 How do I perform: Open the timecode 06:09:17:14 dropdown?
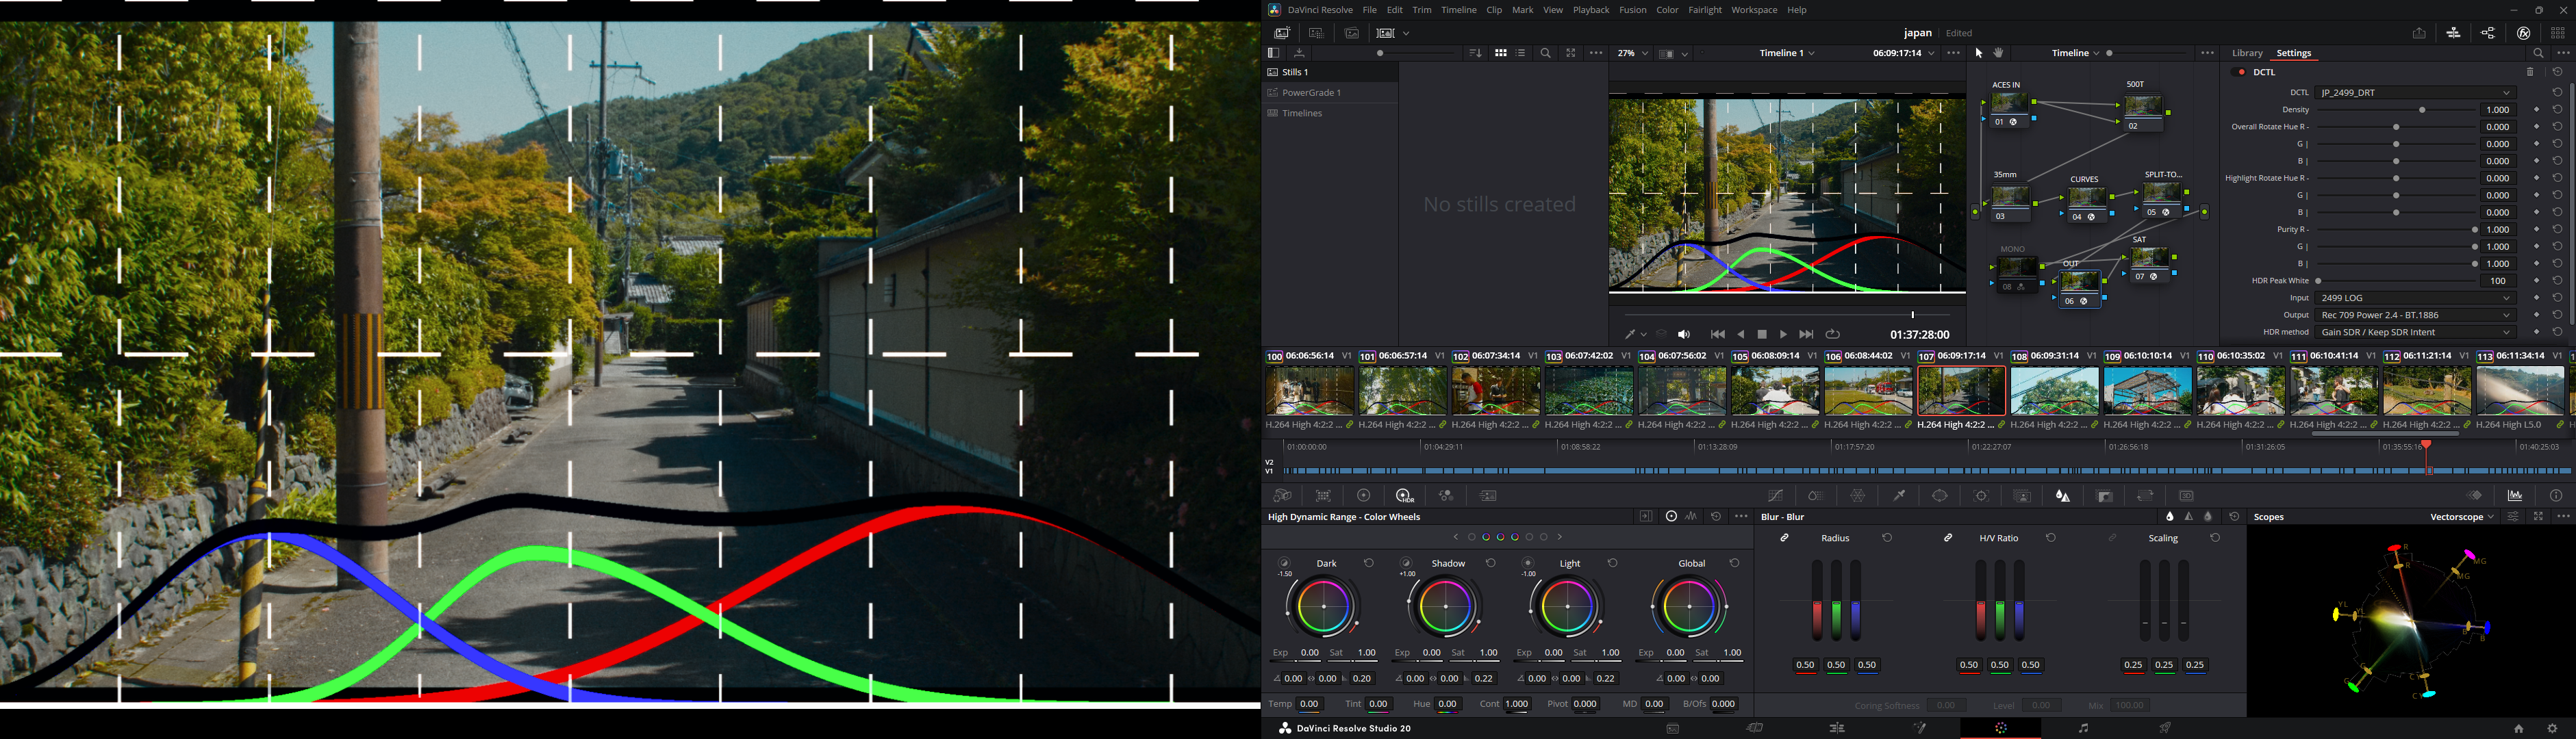tap(1903, 53)
